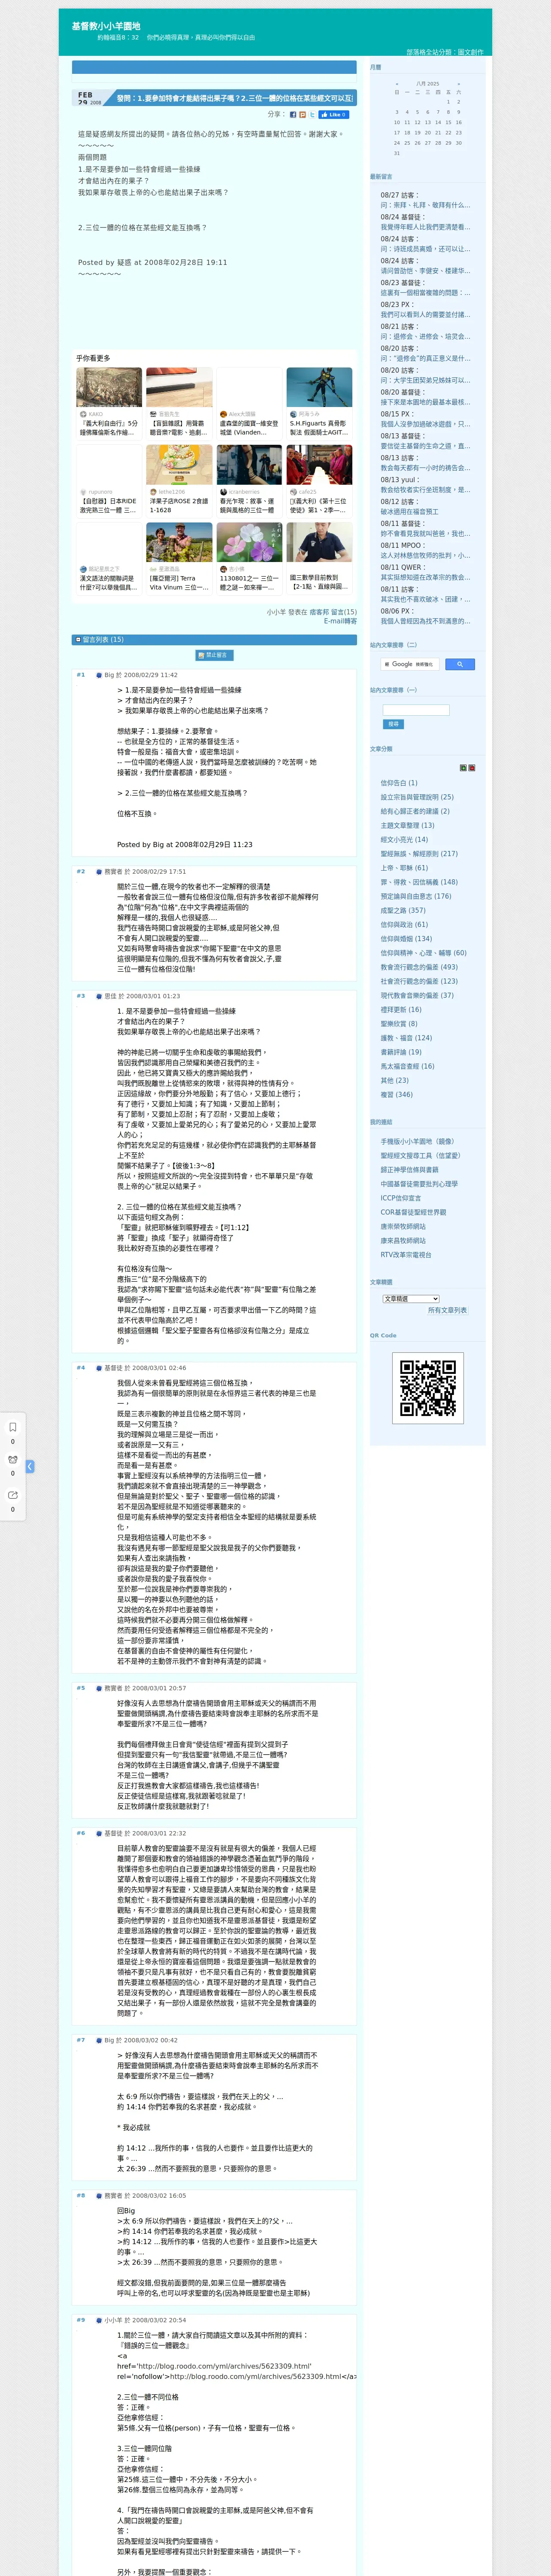Open blog title 基督教小小羊園地

pos(106,26)
